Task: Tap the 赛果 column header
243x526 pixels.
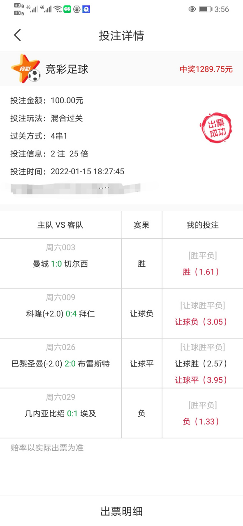Action: pos(141,224)
